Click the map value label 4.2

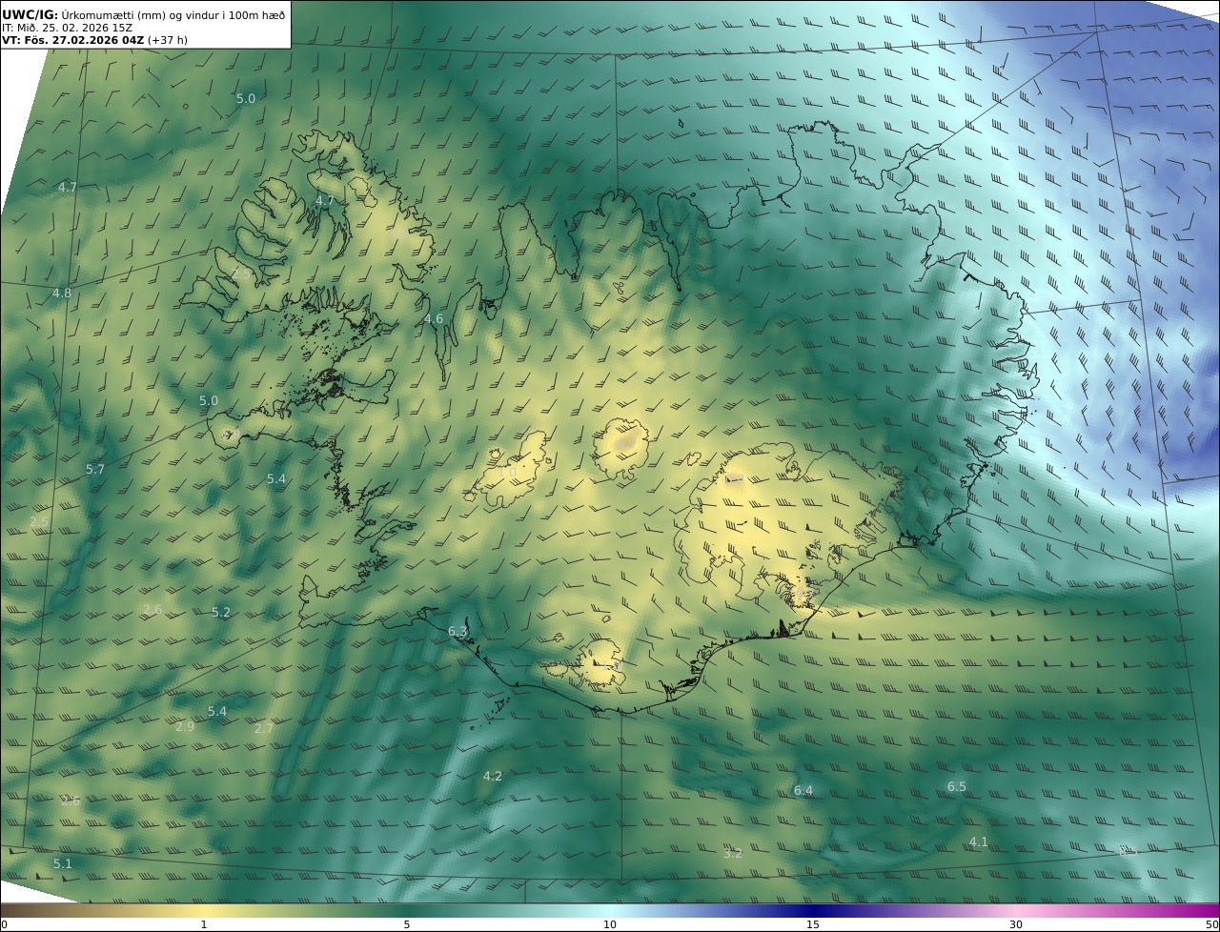click(x=493, y=777)
